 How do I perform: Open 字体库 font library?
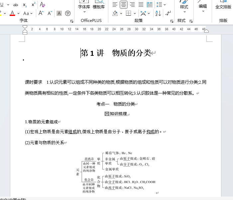[84, 6]
